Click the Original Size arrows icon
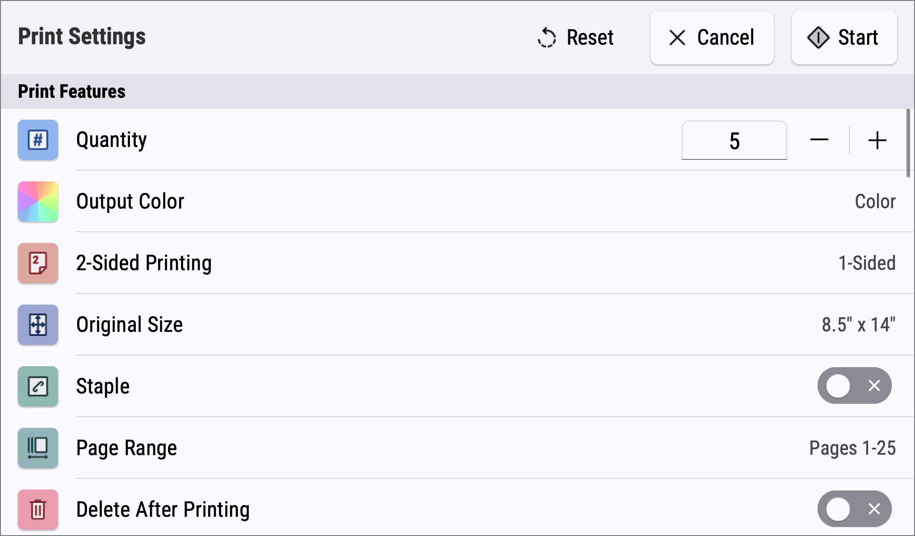Screen dimensions: 915x536 [38, 325]
